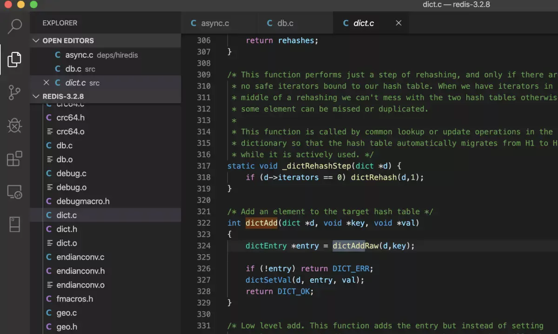Viewport: 558px width, 334px height.
Task: Open debugmacro.h from the explorer
Action: pos(83,201)
